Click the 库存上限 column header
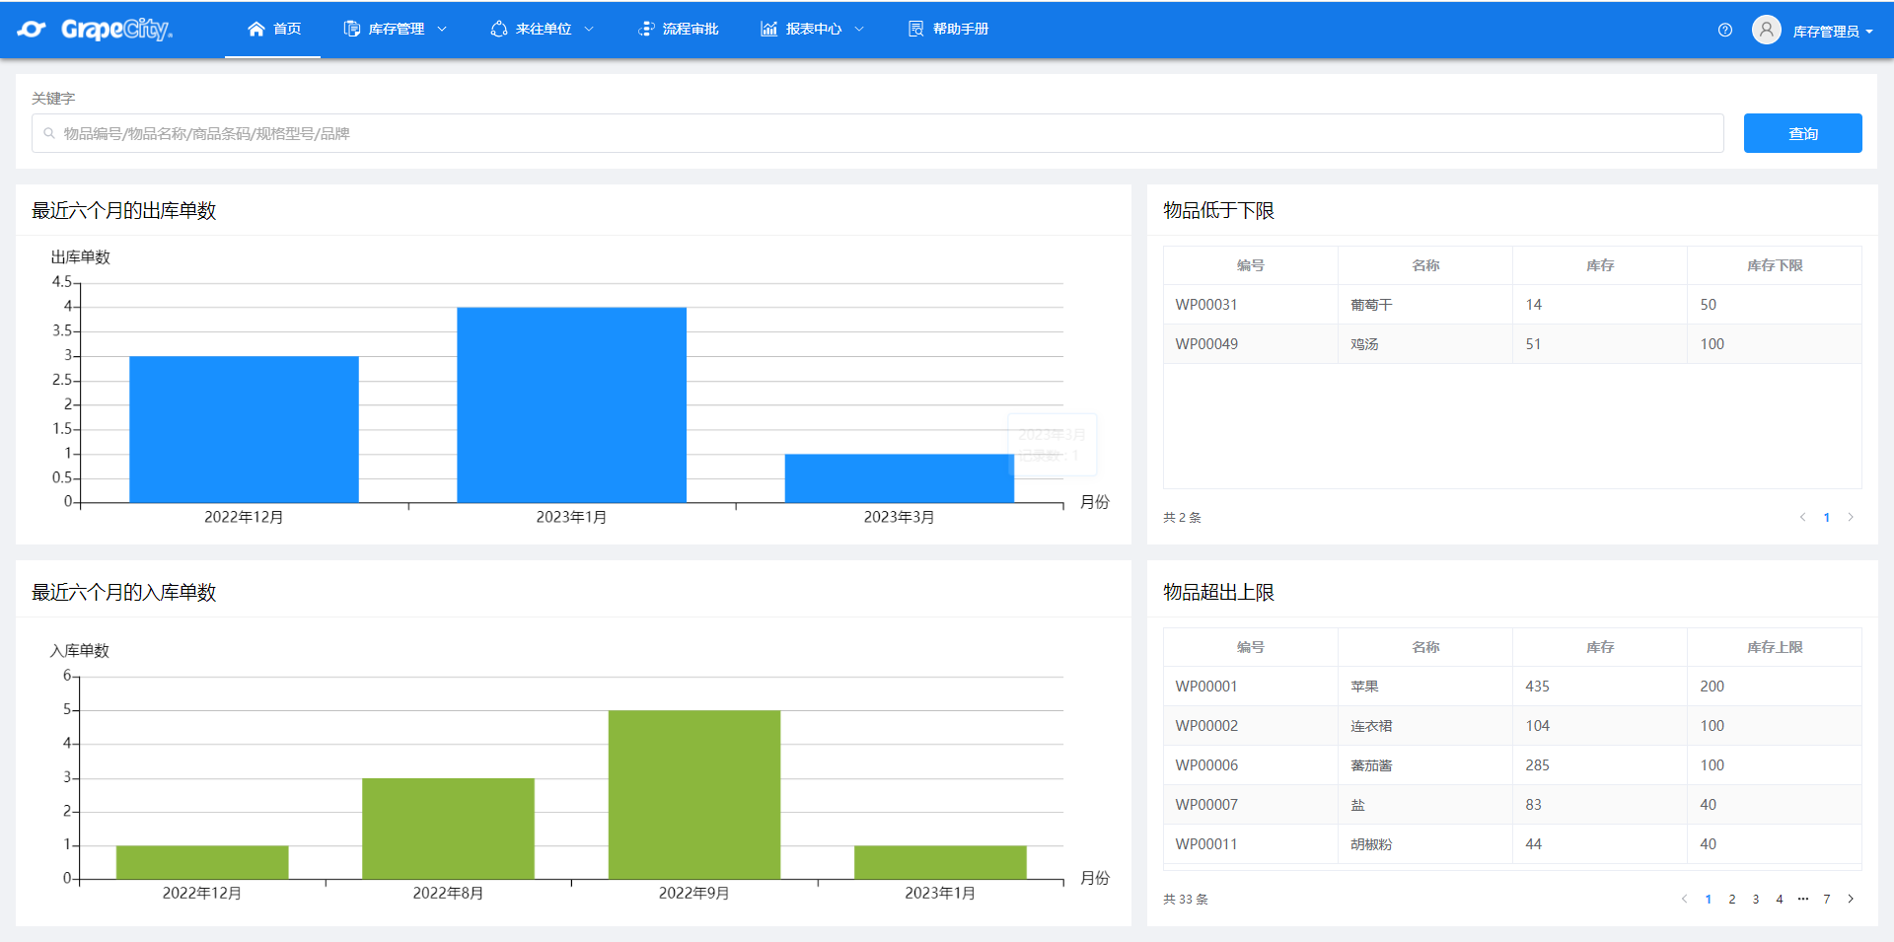The image size is (1894, 942). (x=1775, y=647)
